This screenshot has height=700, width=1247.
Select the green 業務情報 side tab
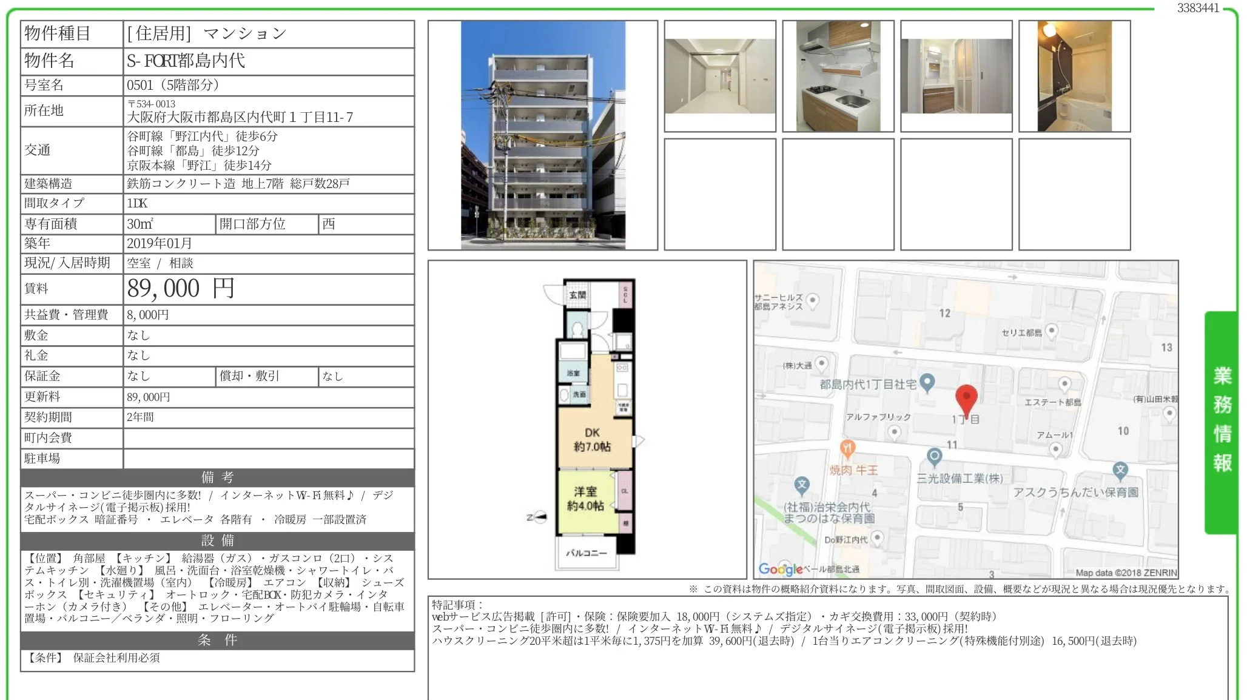1221,420
